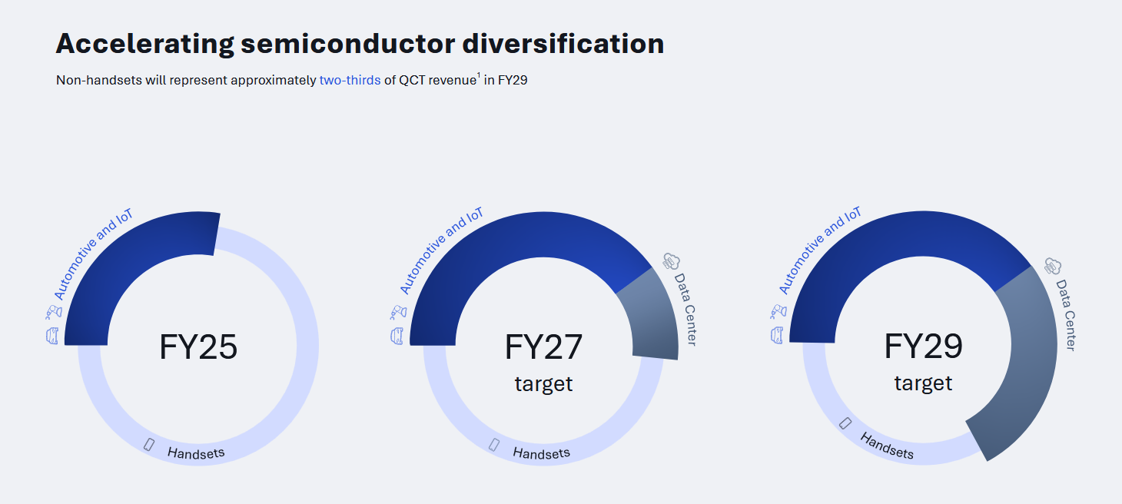This screenshot has width=1122, height=504.
Task: Click the "Handsets" label on the FY25 chart
Action: [x=196, y=452]
